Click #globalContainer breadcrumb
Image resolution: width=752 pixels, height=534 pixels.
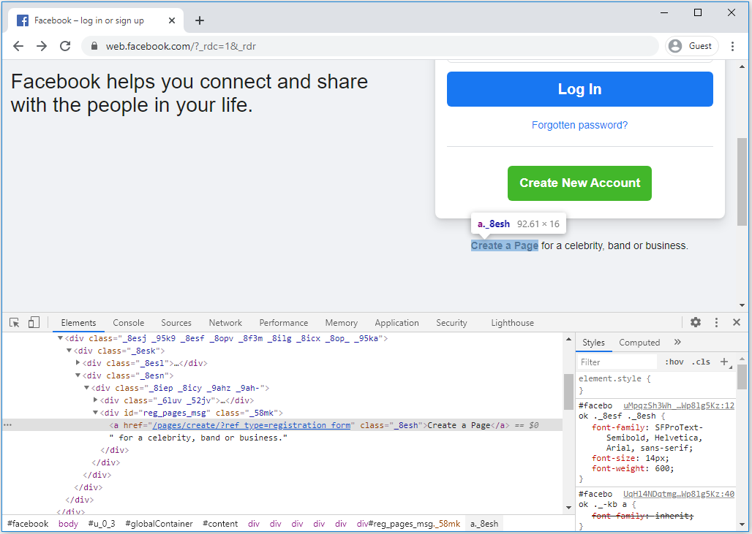point(159,524)
